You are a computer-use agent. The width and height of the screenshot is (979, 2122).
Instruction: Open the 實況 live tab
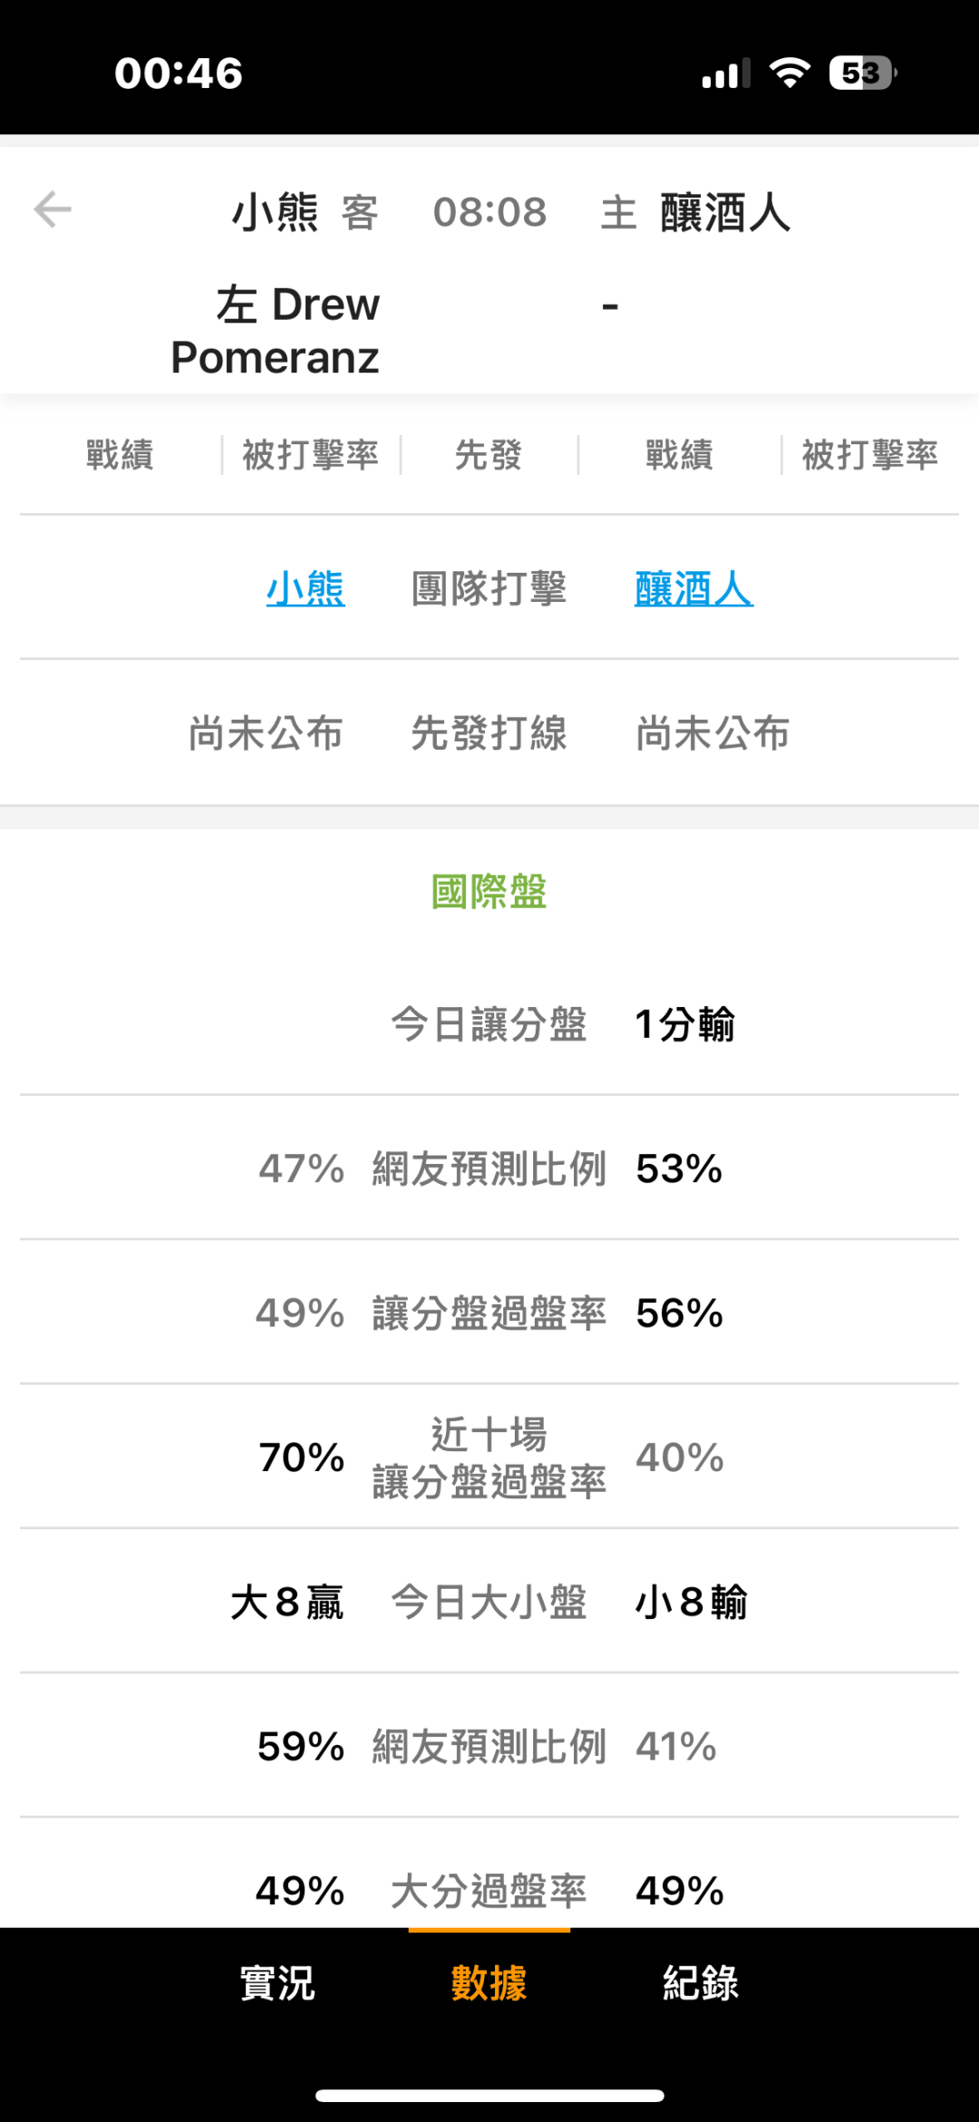coord(277,1982)
